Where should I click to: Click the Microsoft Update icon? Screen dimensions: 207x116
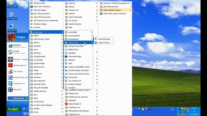click(x=31, y=10)
